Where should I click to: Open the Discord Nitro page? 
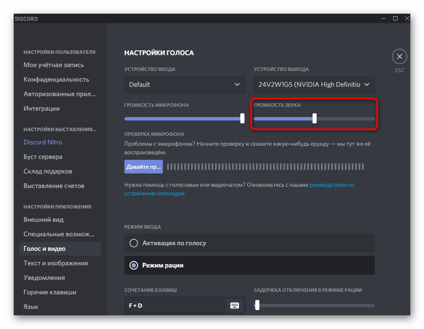coord(43,142)
